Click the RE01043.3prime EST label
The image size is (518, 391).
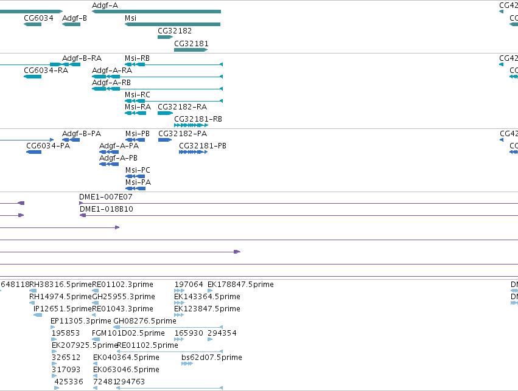click(122, 309)
